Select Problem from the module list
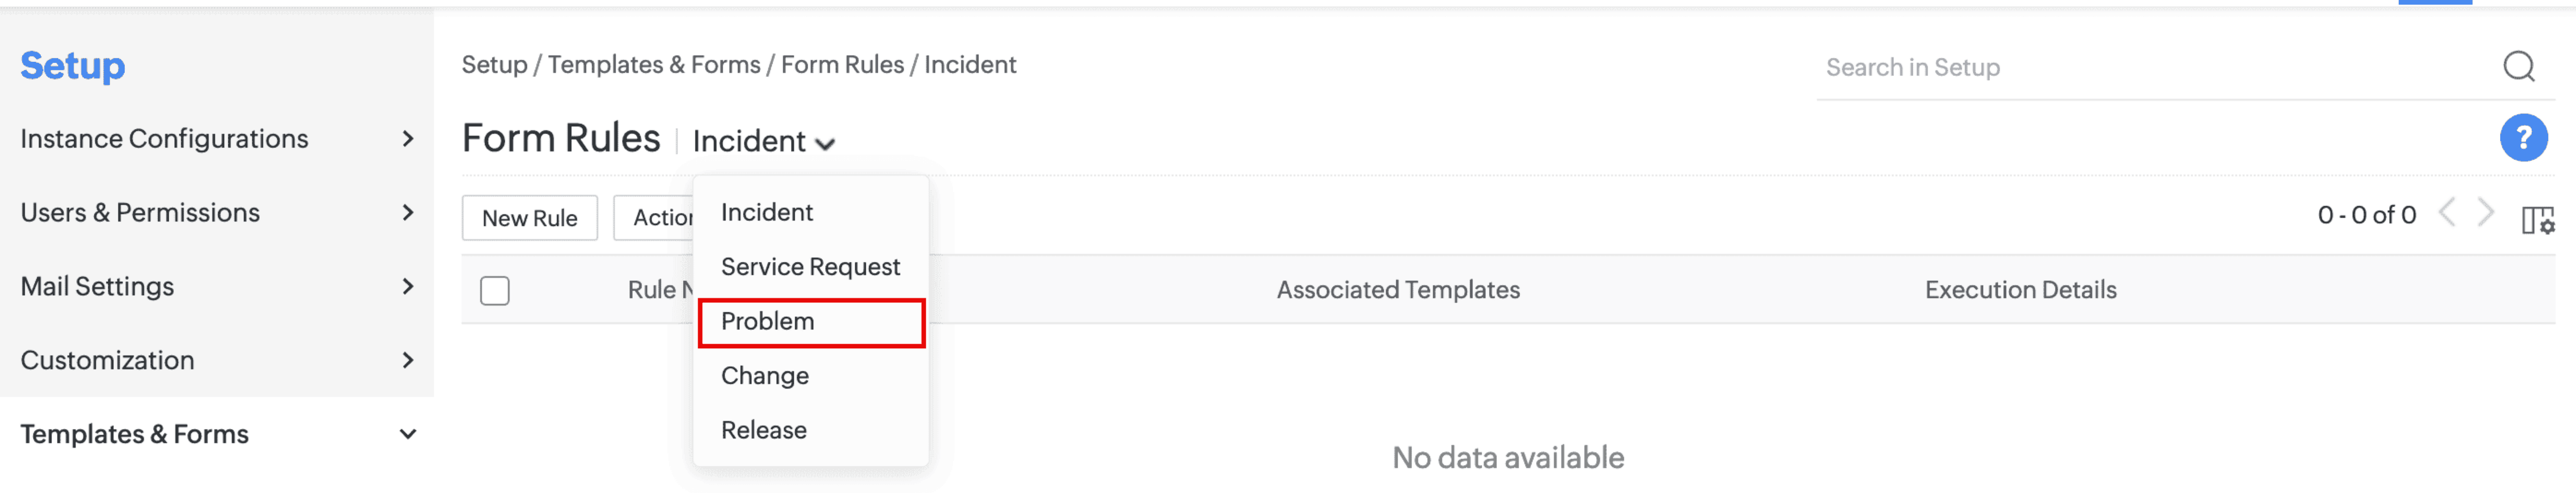The width and height of the screenshot is (2576, 493). [x=768, y=322]
